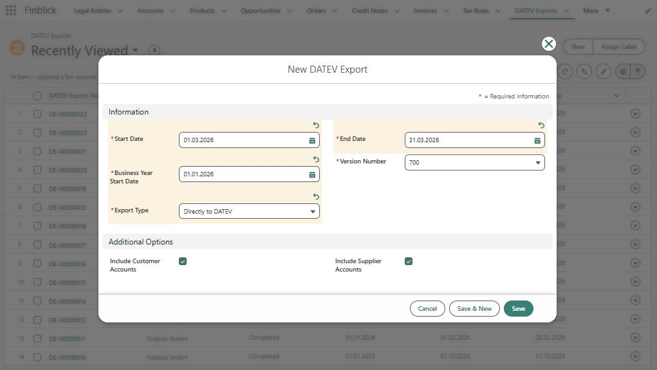
Task: Open the DE-00000015 record link
Action: pyautogui.click(x=68, y=282)
